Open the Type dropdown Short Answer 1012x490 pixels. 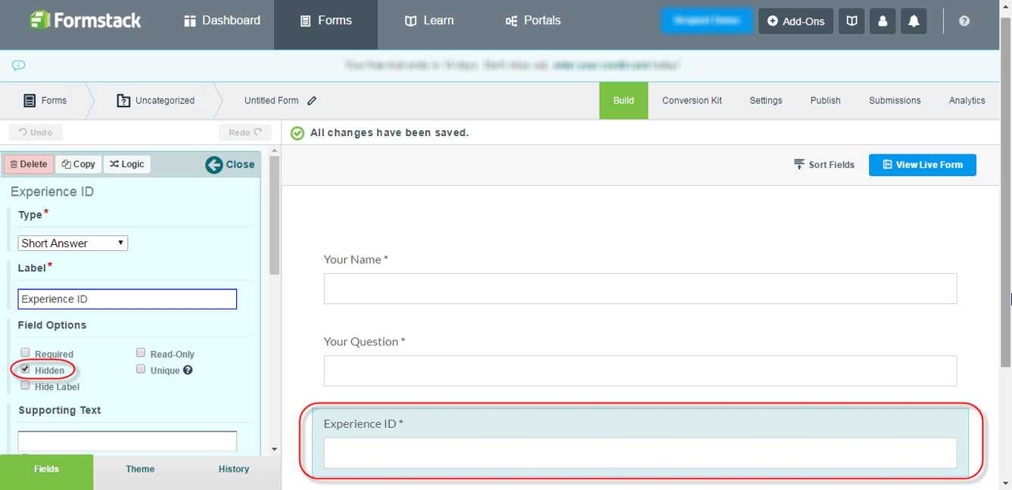73,243
